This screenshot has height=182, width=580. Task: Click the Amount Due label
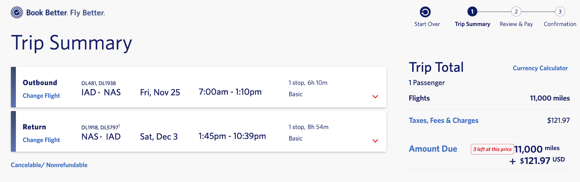point(433,149)
